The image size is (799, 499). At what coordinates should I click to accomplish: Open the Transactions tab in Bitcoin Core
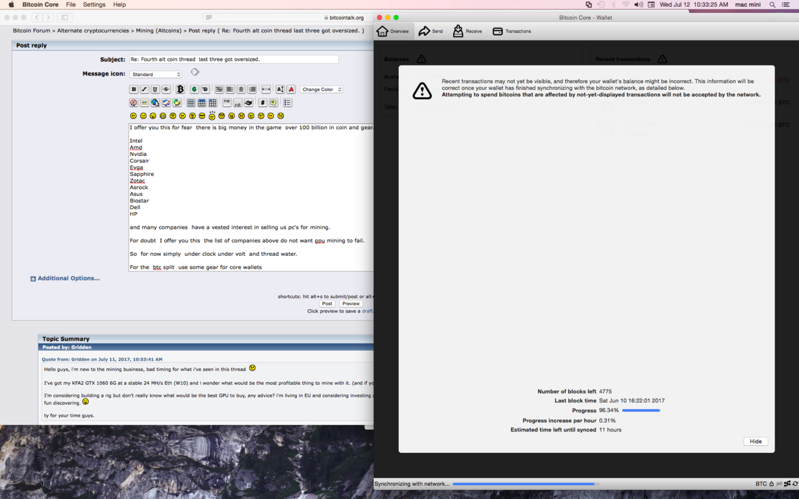click(511, 31)
